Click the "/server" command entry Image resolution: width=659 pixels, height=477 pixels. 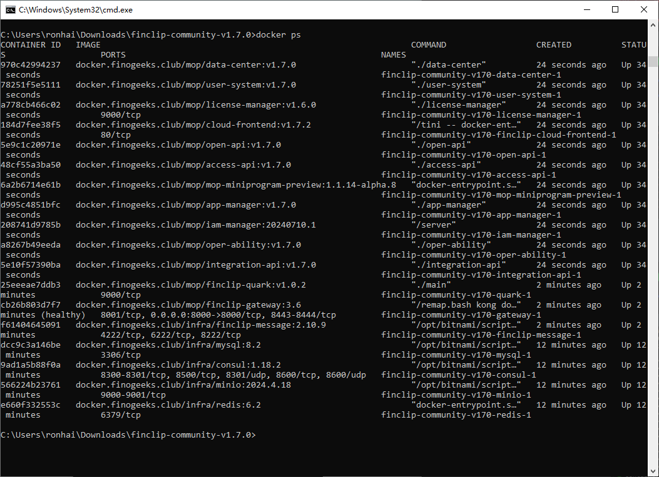[x=434, y=225]
